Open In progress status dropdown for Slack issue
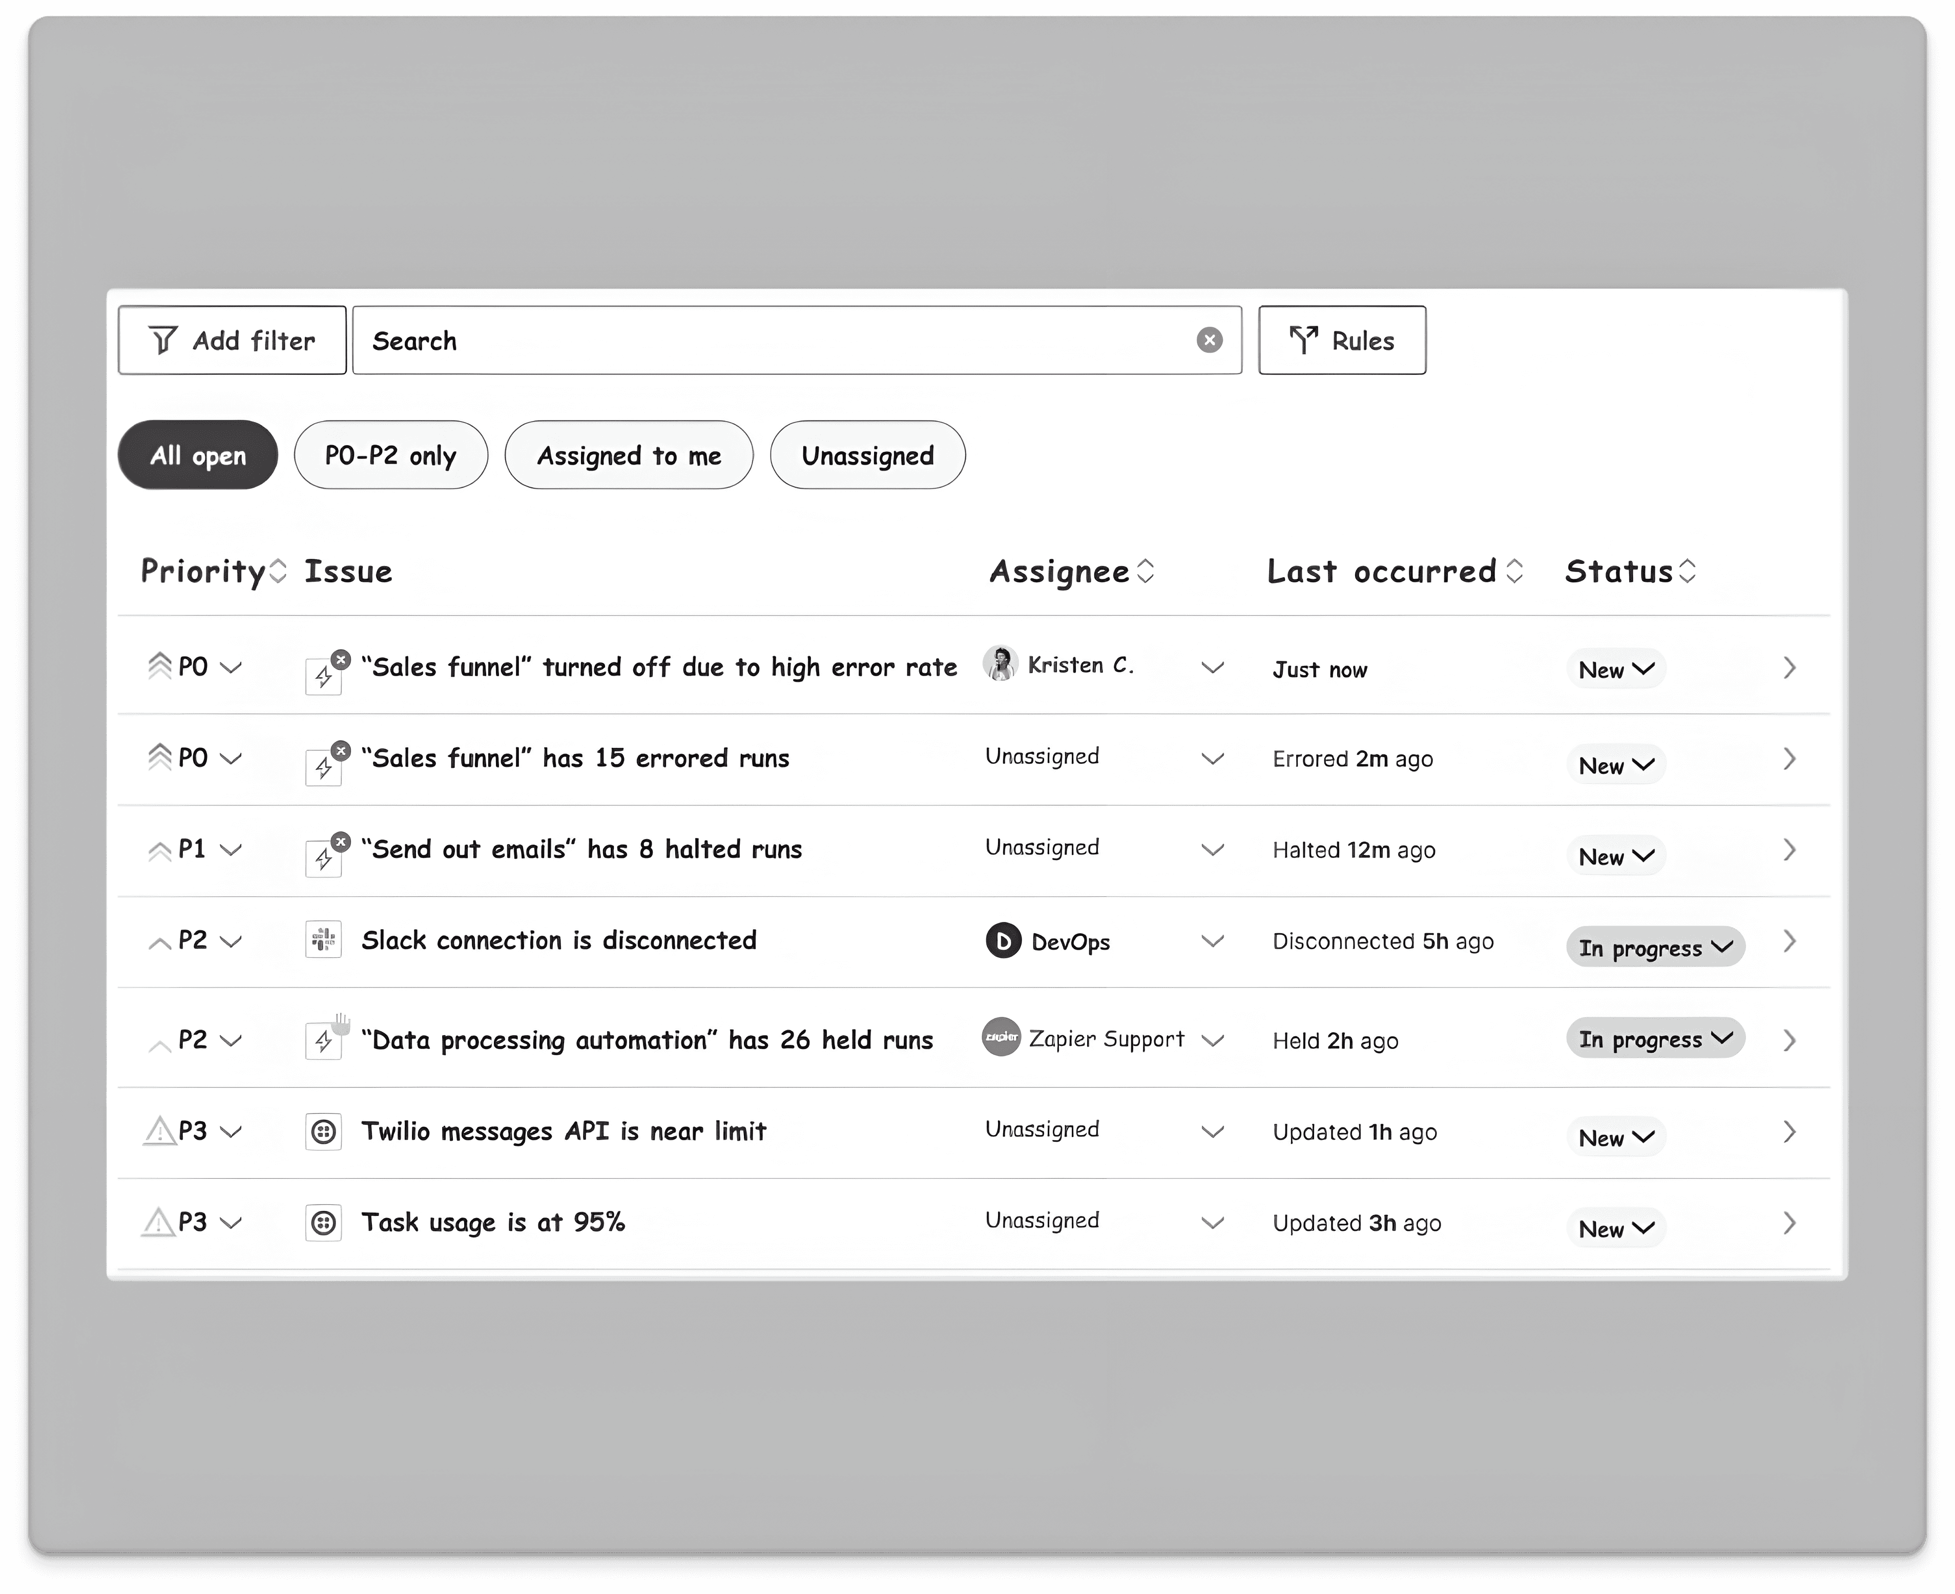This screenshot has width=1955, height=1594. tap(1655, 947)
